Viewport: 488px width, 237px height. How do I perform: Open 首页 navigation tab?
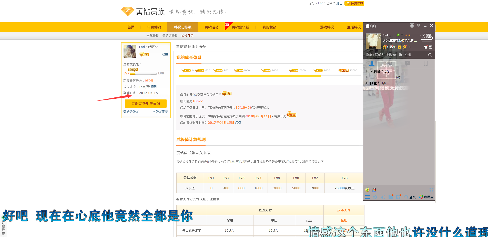point(131,27)
